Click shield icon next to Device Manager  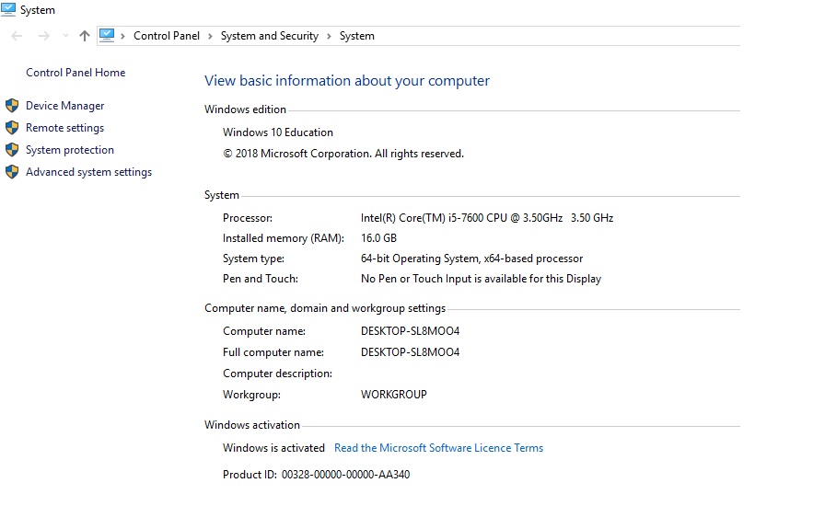pos(12,106)
